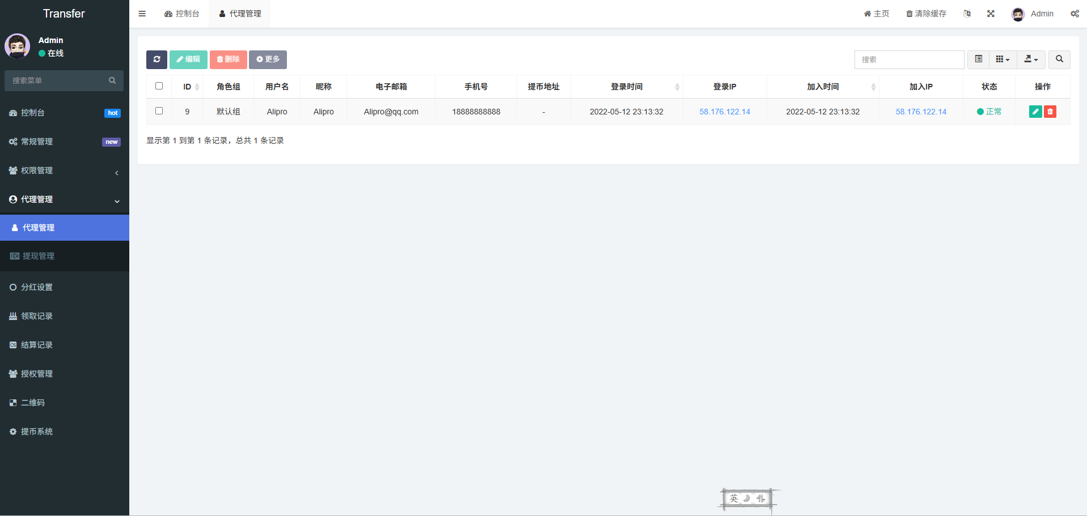Check the select-all checkbox in table header

159,86
